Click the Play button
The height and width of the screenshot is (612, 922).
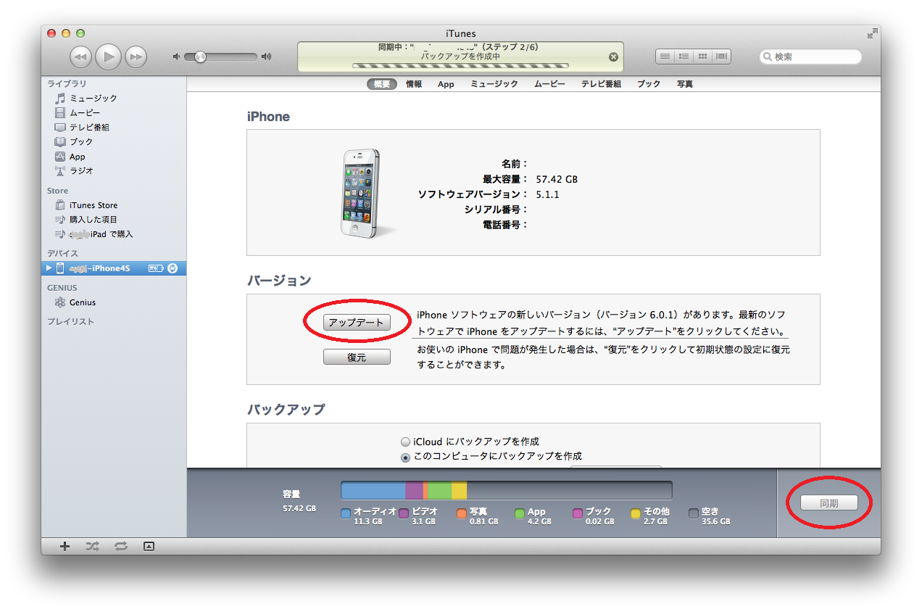tap(108, 57)
